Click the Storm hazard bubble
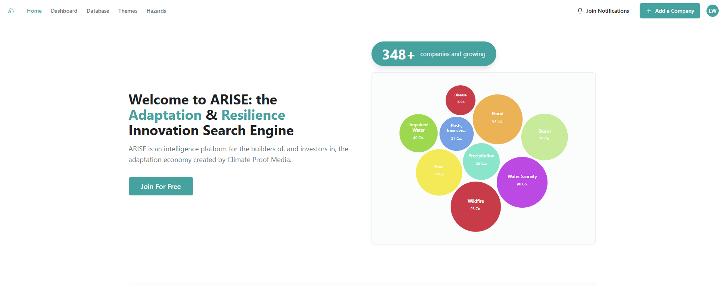This screenshot has width=723, height=286. 544,137
